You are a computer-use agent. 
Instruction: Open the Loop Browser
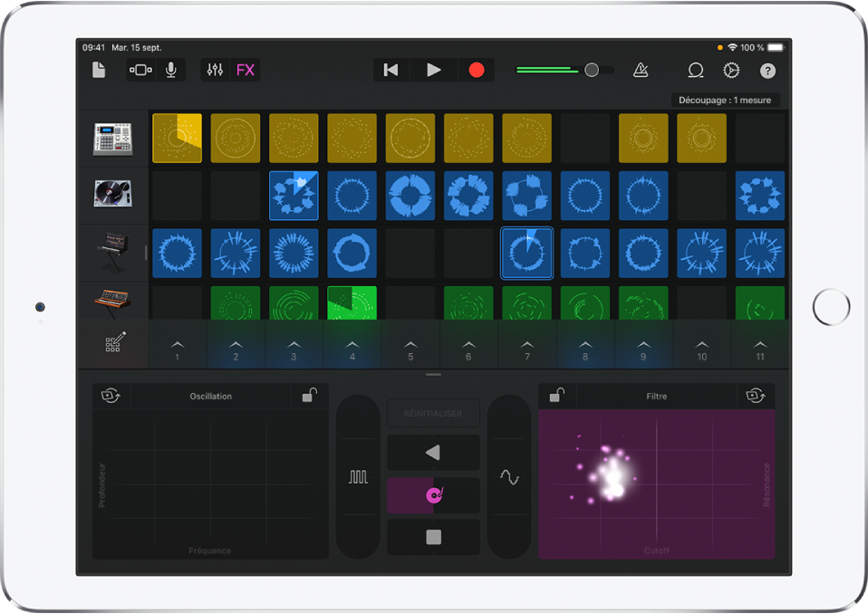click(x=696, y=70)
